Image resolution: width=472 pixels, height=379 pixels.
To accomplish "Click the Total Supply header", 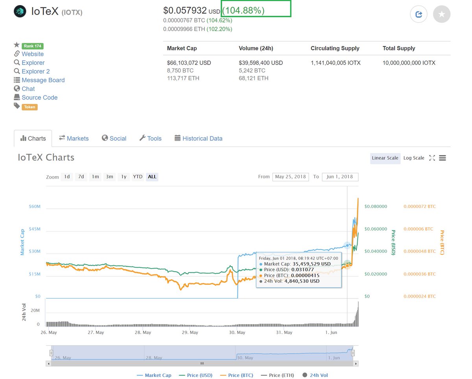I will [x=399, y=48].
